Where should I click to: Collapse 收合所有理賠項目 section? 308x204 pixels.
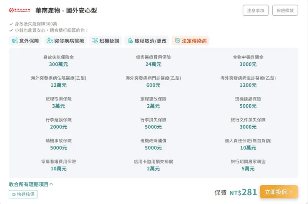pos(31,184)
